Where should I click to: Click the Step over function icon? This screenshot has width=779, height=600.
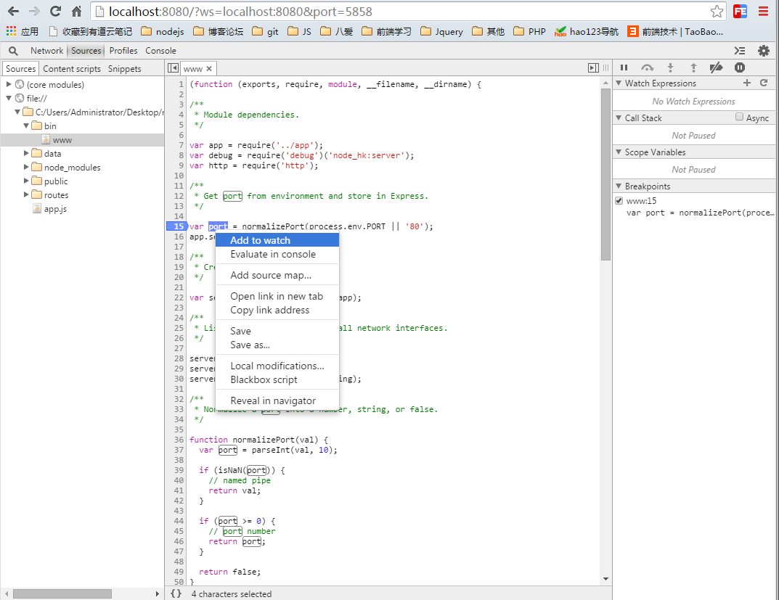[x=647, y=67]
